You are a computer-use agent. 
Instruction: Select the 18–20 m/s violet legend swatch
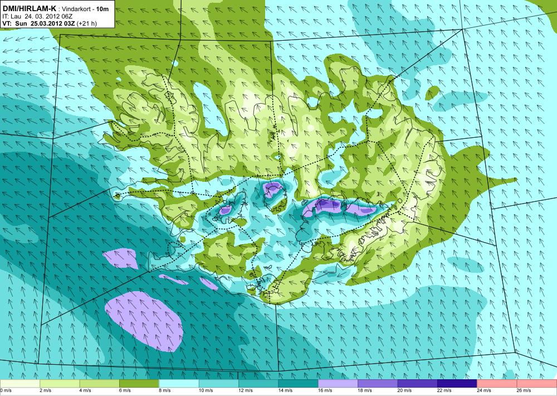[x=378, y=384]
